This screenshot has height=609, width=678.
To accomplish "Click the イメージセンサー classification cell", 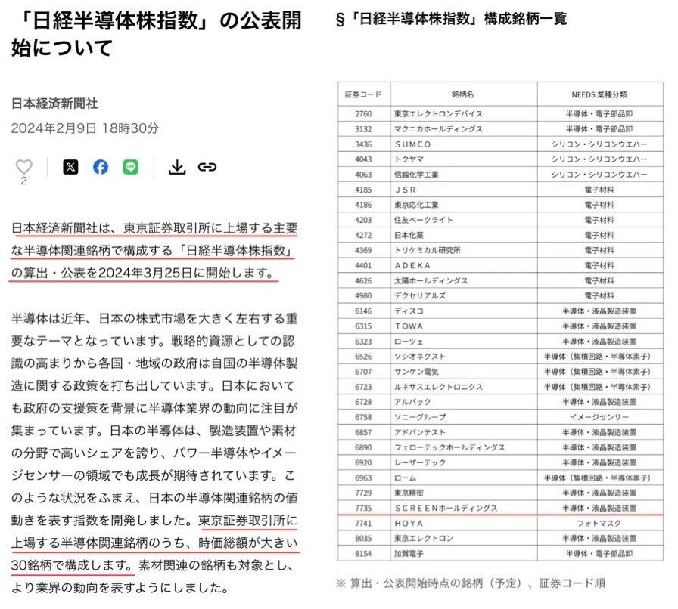I will [x=599, y=417].
